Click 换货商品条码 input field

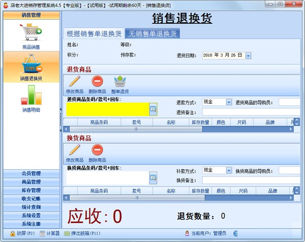tap(108, 178)
